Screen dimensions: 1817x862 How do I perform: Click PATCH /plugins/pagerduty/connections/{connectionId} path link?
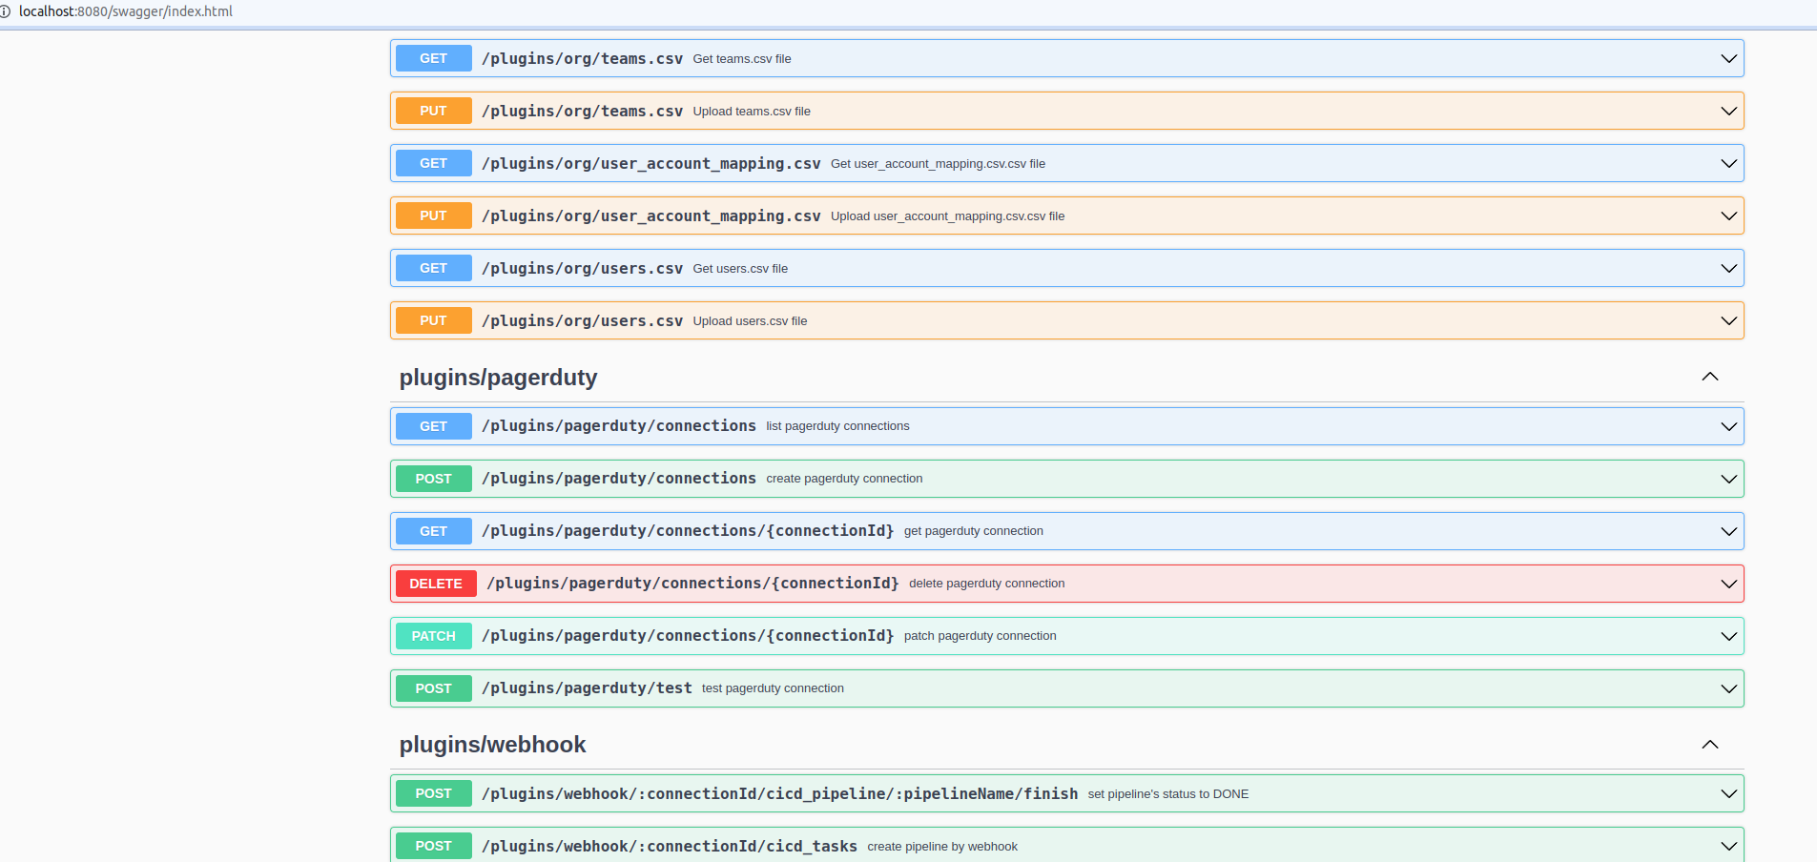(688, 636)
